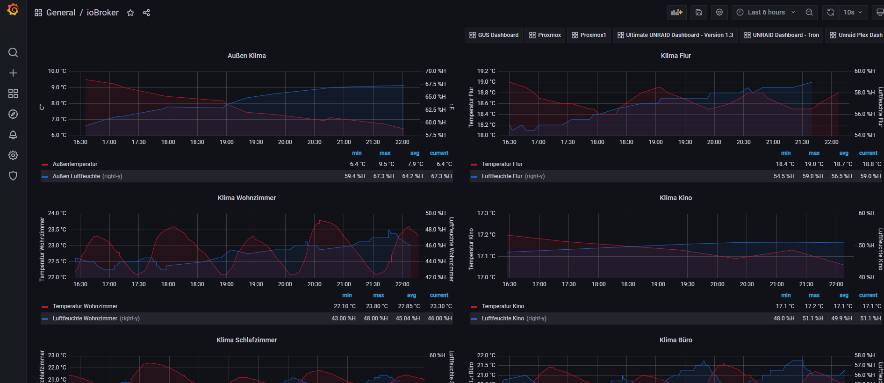Go to the General folder breadcrumb
The image size is (884, 383).
(61, 13)
